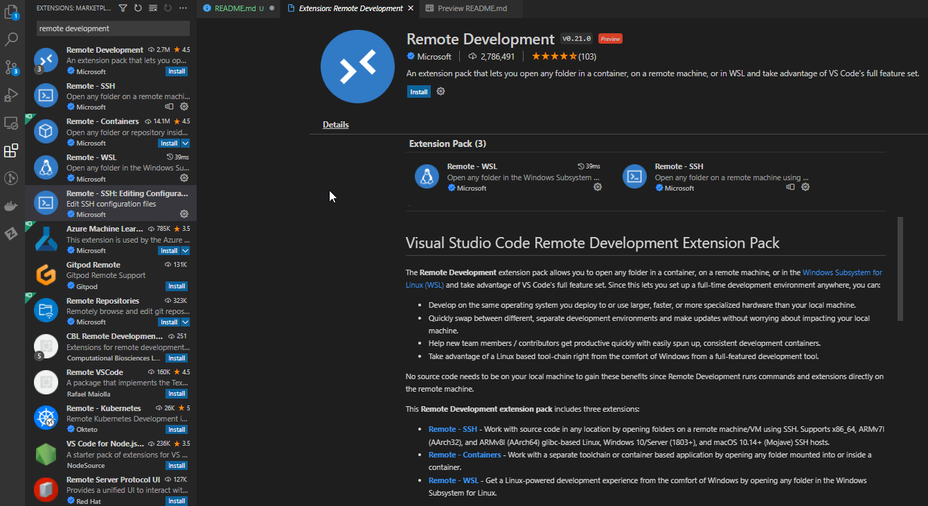
Task: Select the Extensions view icon
Action: (x=11, y=150)
